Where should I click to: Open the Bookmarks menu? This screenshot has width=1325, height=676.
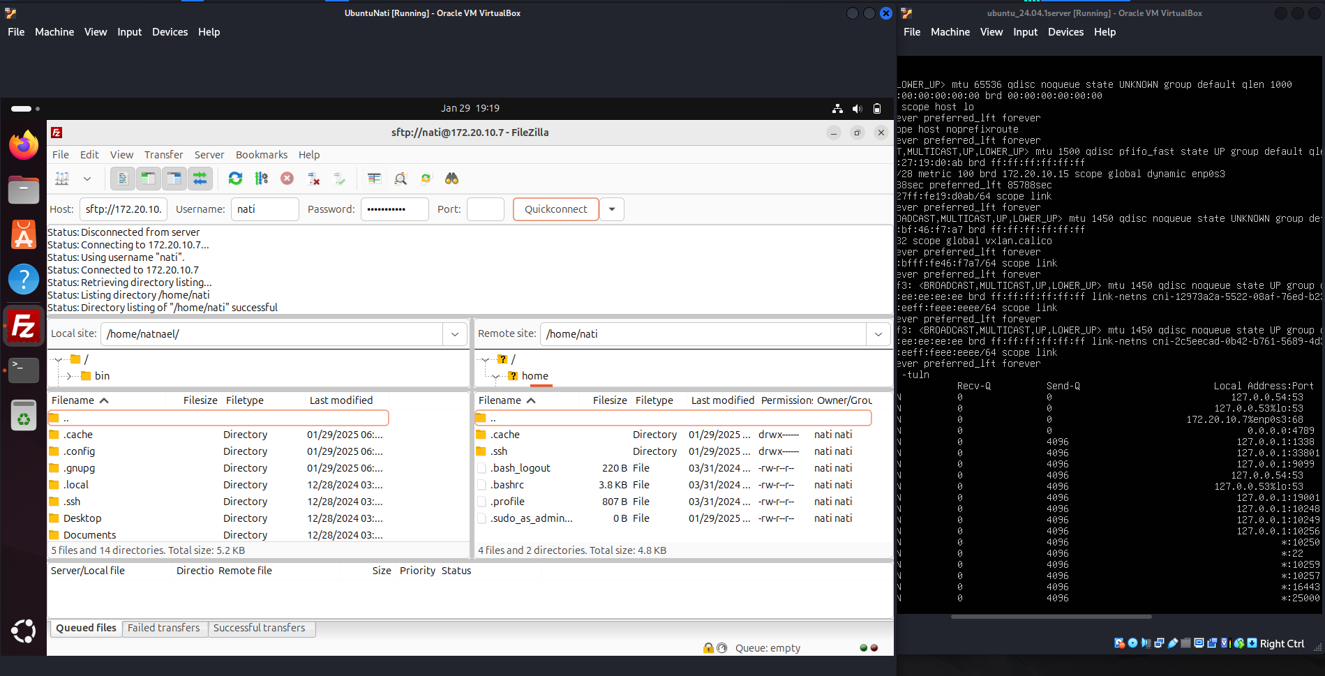(x=262, y=155)
